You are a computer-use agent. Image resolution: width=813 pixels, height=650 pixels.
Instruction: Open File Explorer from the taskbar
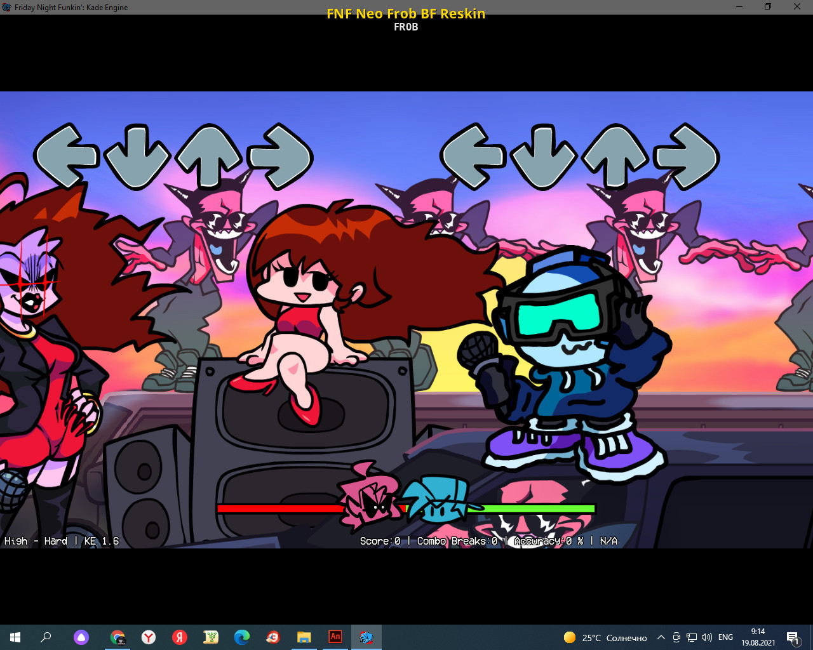click(x=304, y=637)
